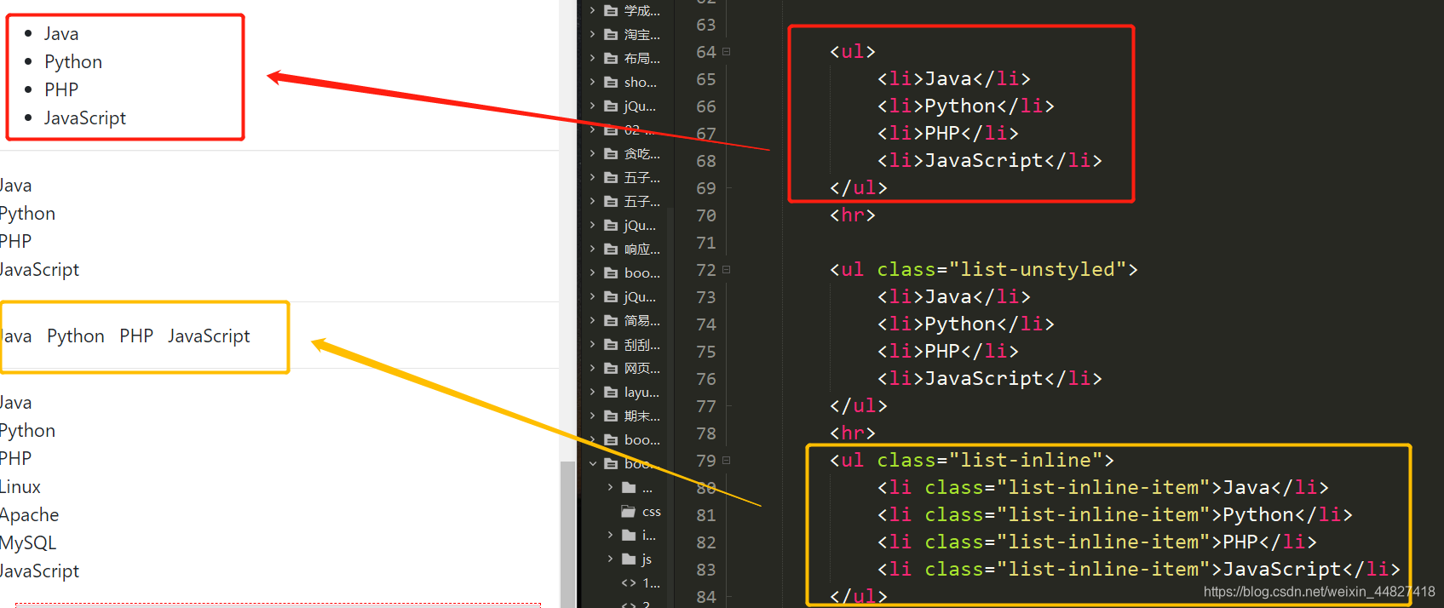Screen dimensions: 1444x608
Task: Click the 简易 folder icon in sidebar
Action: pos(611,321)
